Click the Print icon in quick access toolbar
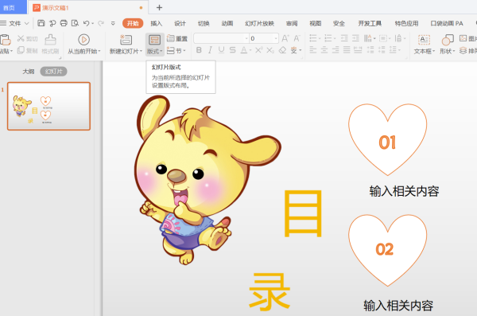Image resolution: width=477 pixels, height=316 pixels. (64, 23)
